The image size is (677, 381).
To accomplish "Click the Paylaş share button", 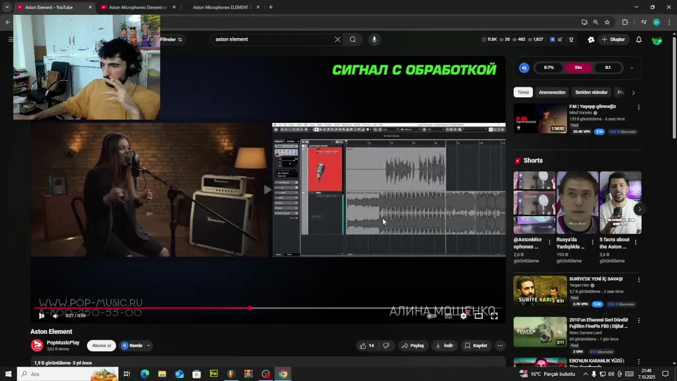I will (x=413, y=346).
